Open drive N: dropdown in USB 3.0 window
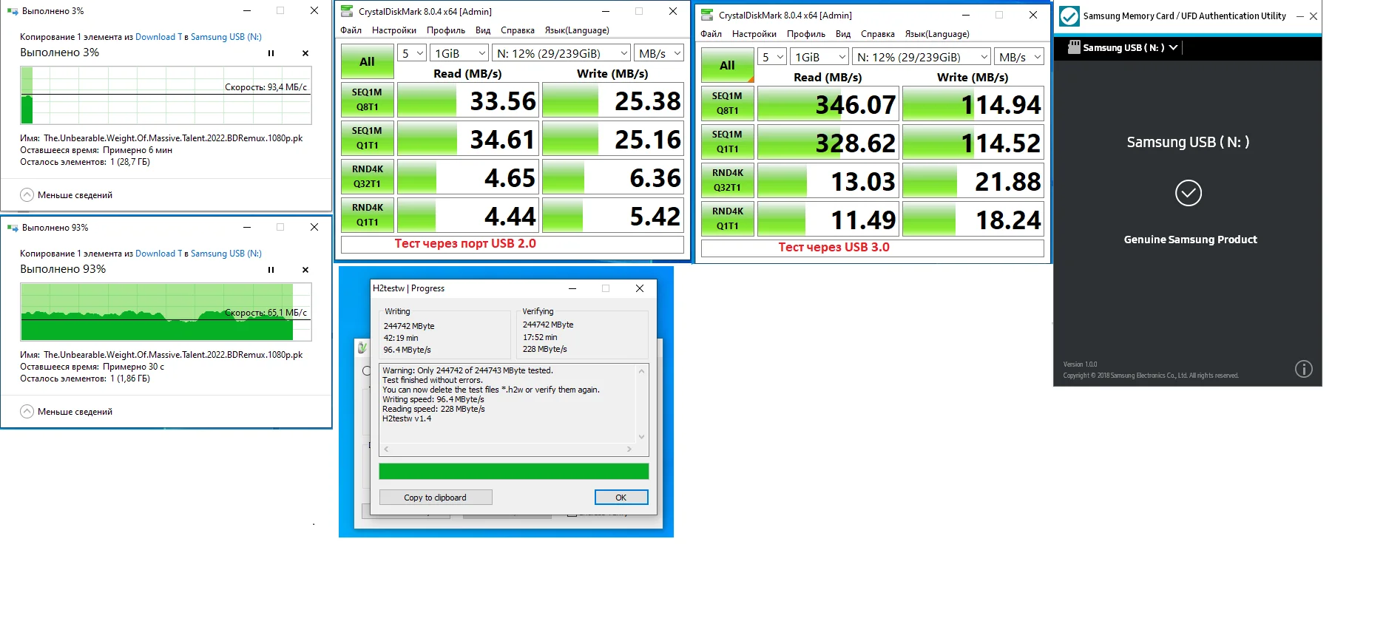This screenshot has width=1386, height=621. tap(922, 57)
